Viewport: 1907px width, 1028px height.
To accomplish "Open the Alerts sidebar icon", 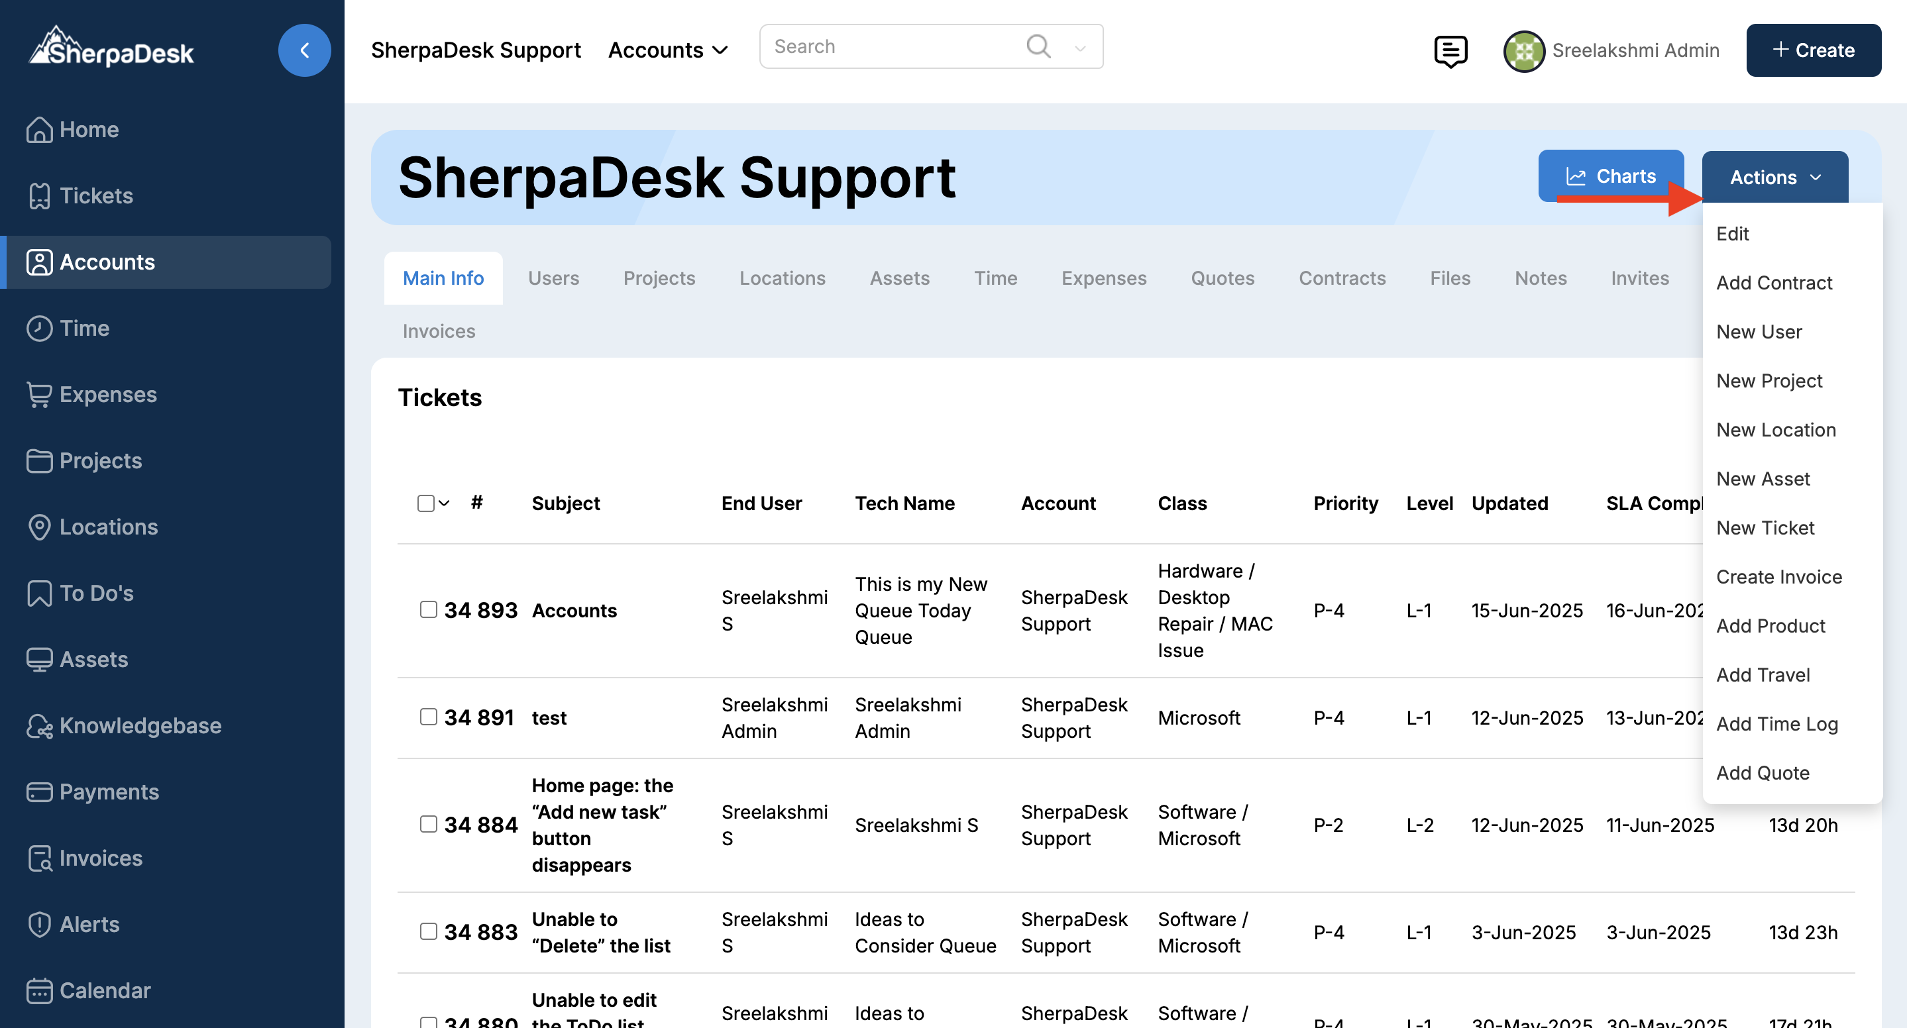I will pyautogui.click(x=39, y=925).
